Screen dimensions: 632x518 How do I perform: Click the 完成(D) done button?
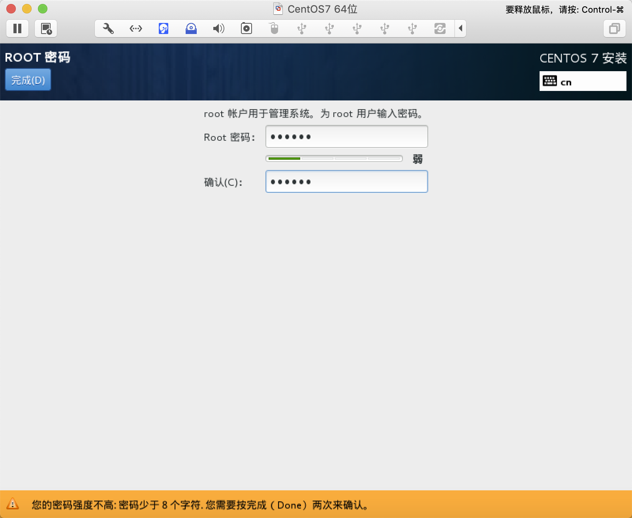(28, 80)
